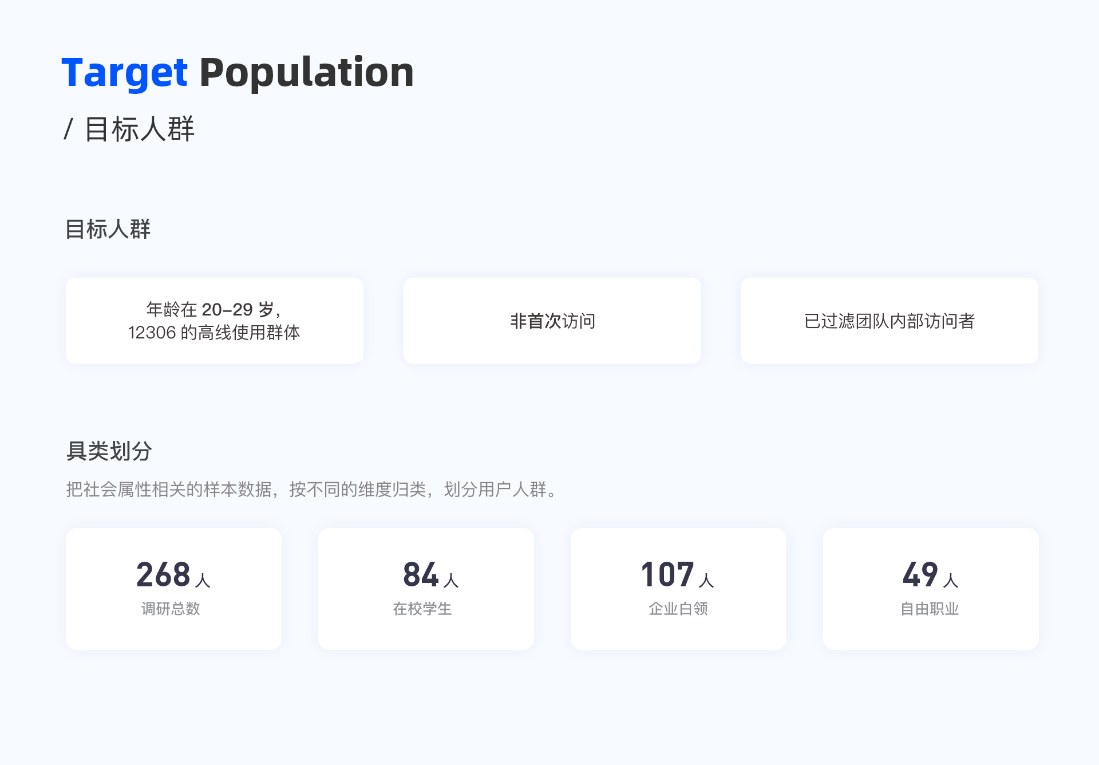Click the '目标人群' section heading
Screen dimensions: 1099x765
[108, 229]
